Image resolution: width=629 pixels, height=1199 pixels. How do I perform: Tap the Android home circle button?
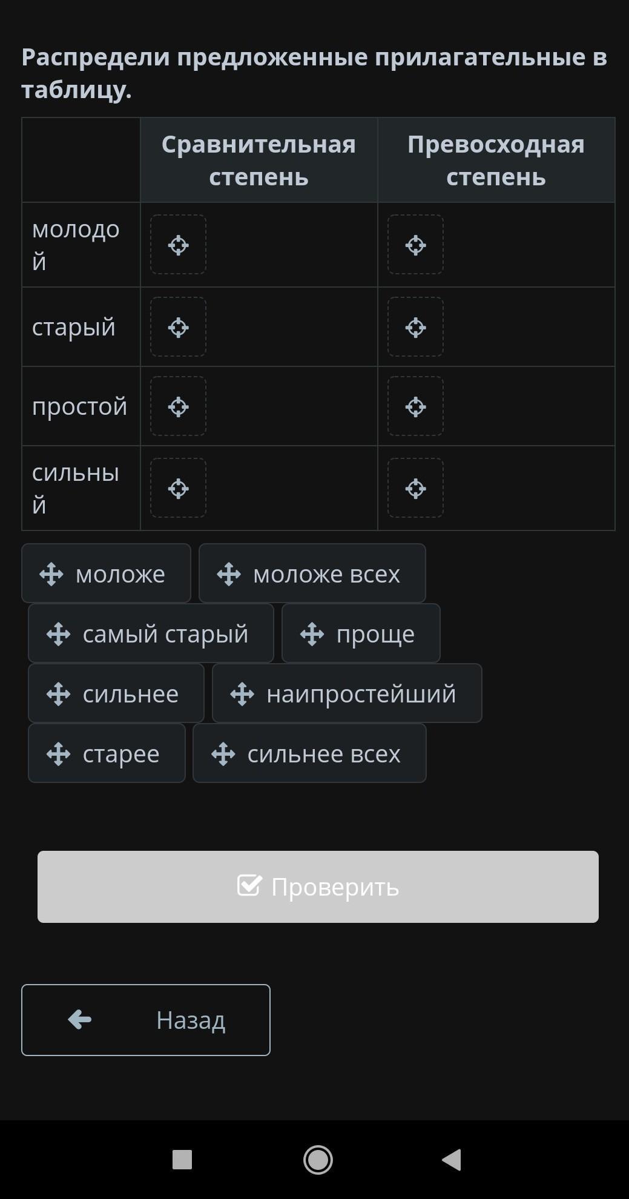(x=318, y=1160)
